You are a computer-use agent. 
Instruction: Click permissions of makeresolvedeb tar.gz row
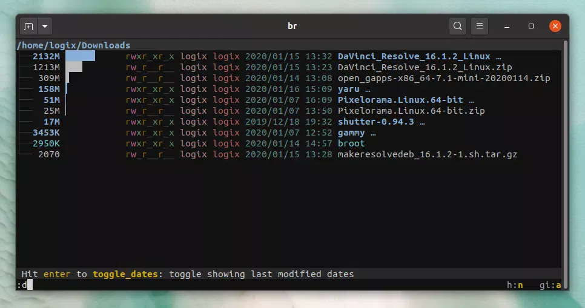(150, 154)
